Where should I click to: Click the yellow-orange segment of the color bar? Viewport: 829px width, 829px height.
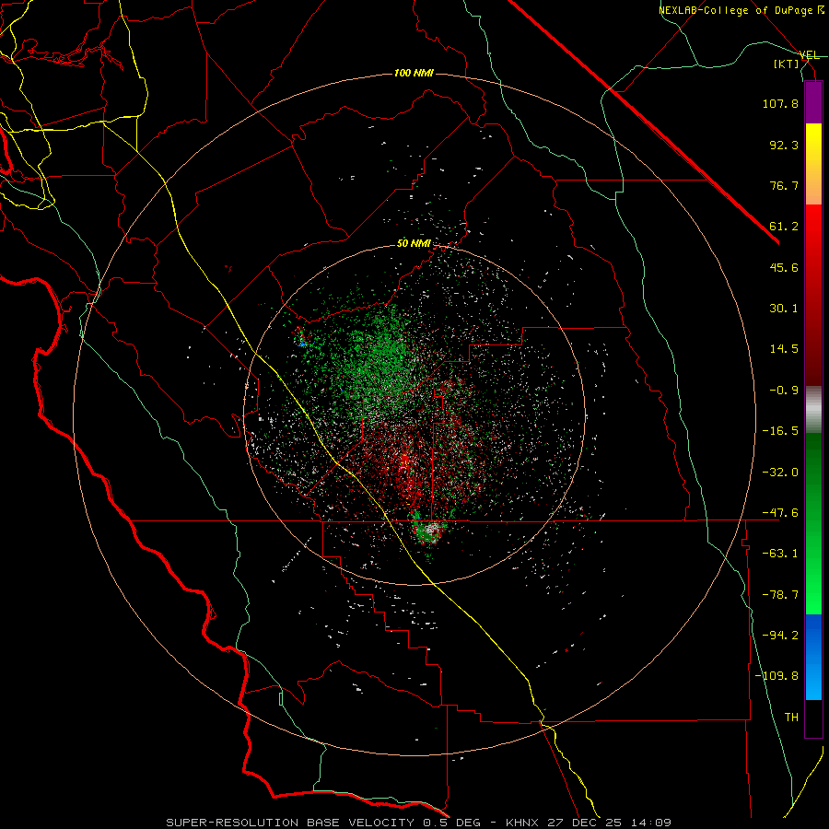click(x=813, y=164)
